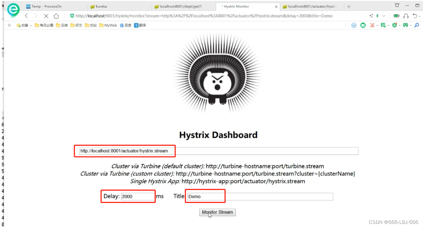
Task: Open the 百度 bookmark
Action: pos(126,25)
